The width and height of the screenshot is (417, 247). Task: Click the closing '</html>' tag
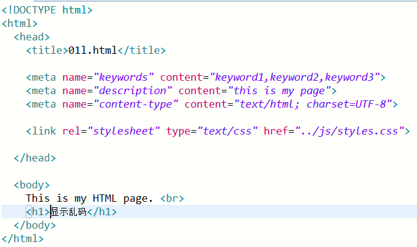coord(23,238)
